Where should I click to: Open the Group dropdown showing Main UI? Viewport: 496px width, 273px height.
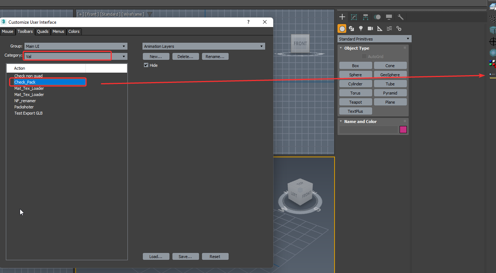point(76,46)
